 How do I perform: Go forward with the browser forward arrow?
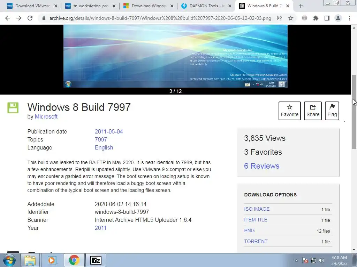click(x=19, y=18)
